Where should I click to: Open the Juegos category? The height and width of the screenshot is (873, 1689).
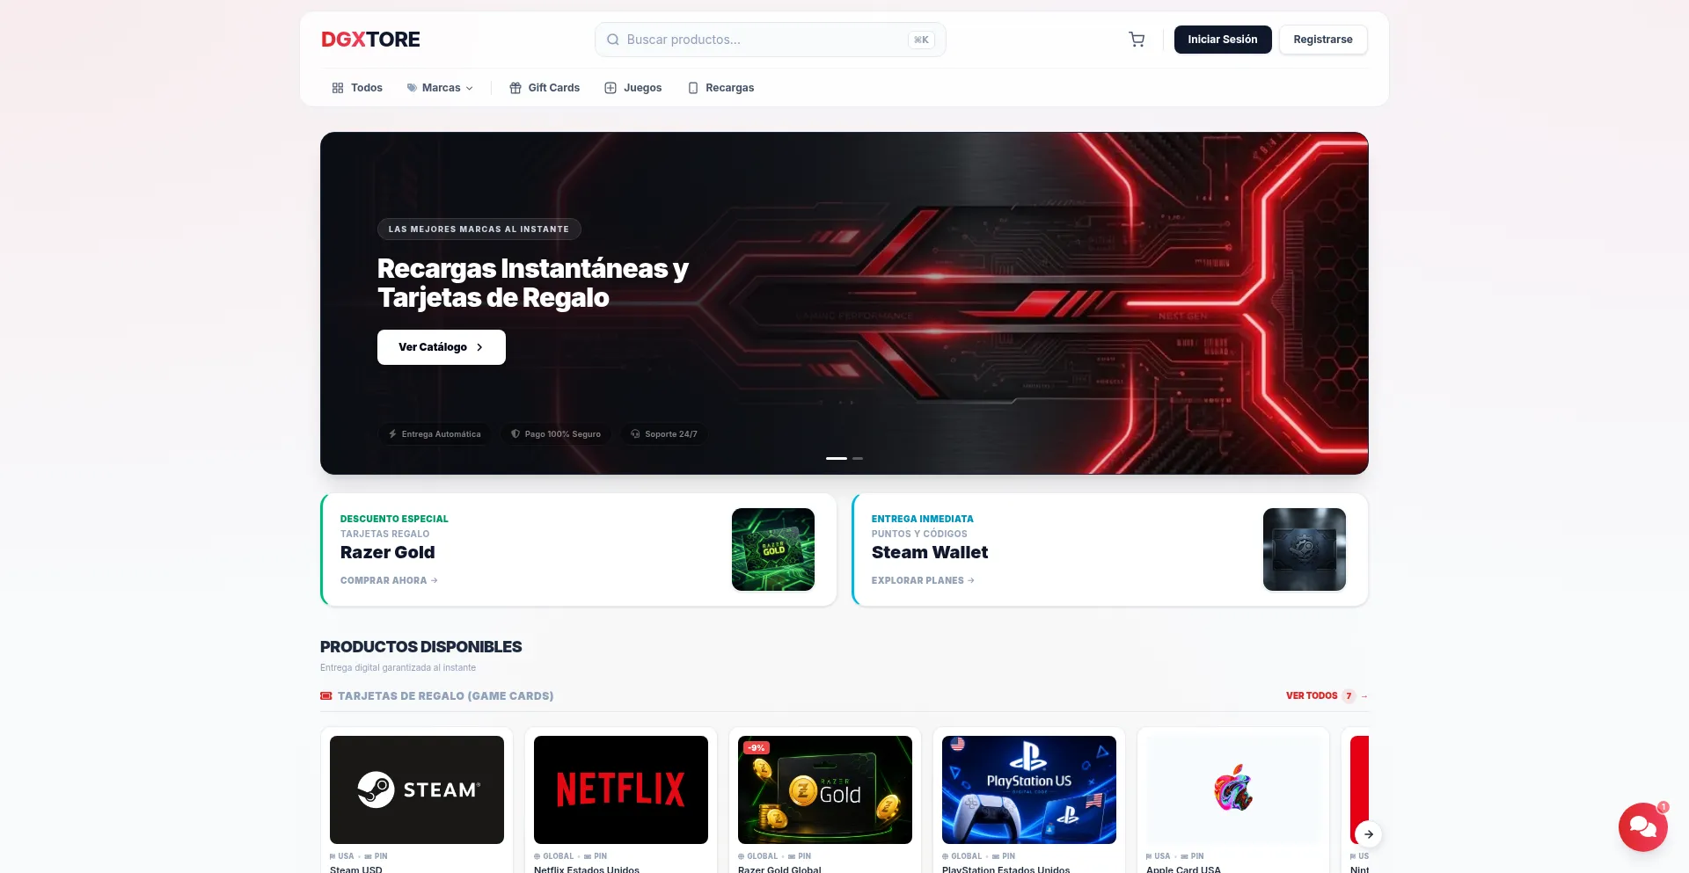[633, 88]
